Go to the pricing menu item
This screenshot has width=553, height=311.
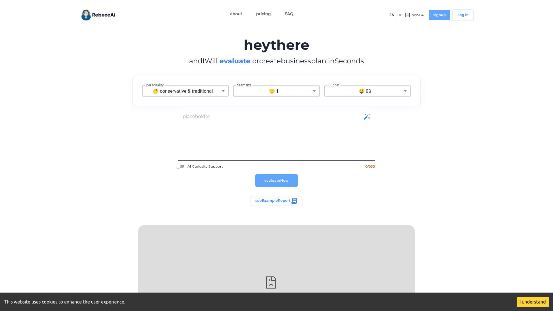coord(263,14)
